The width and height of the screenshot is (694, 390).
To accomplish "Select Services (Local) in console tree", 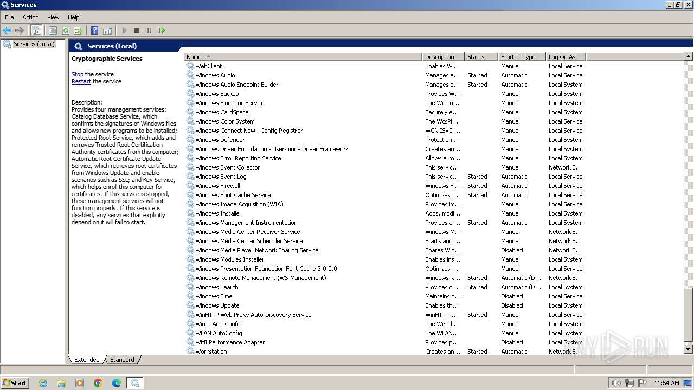I will (x=34, y=44).
